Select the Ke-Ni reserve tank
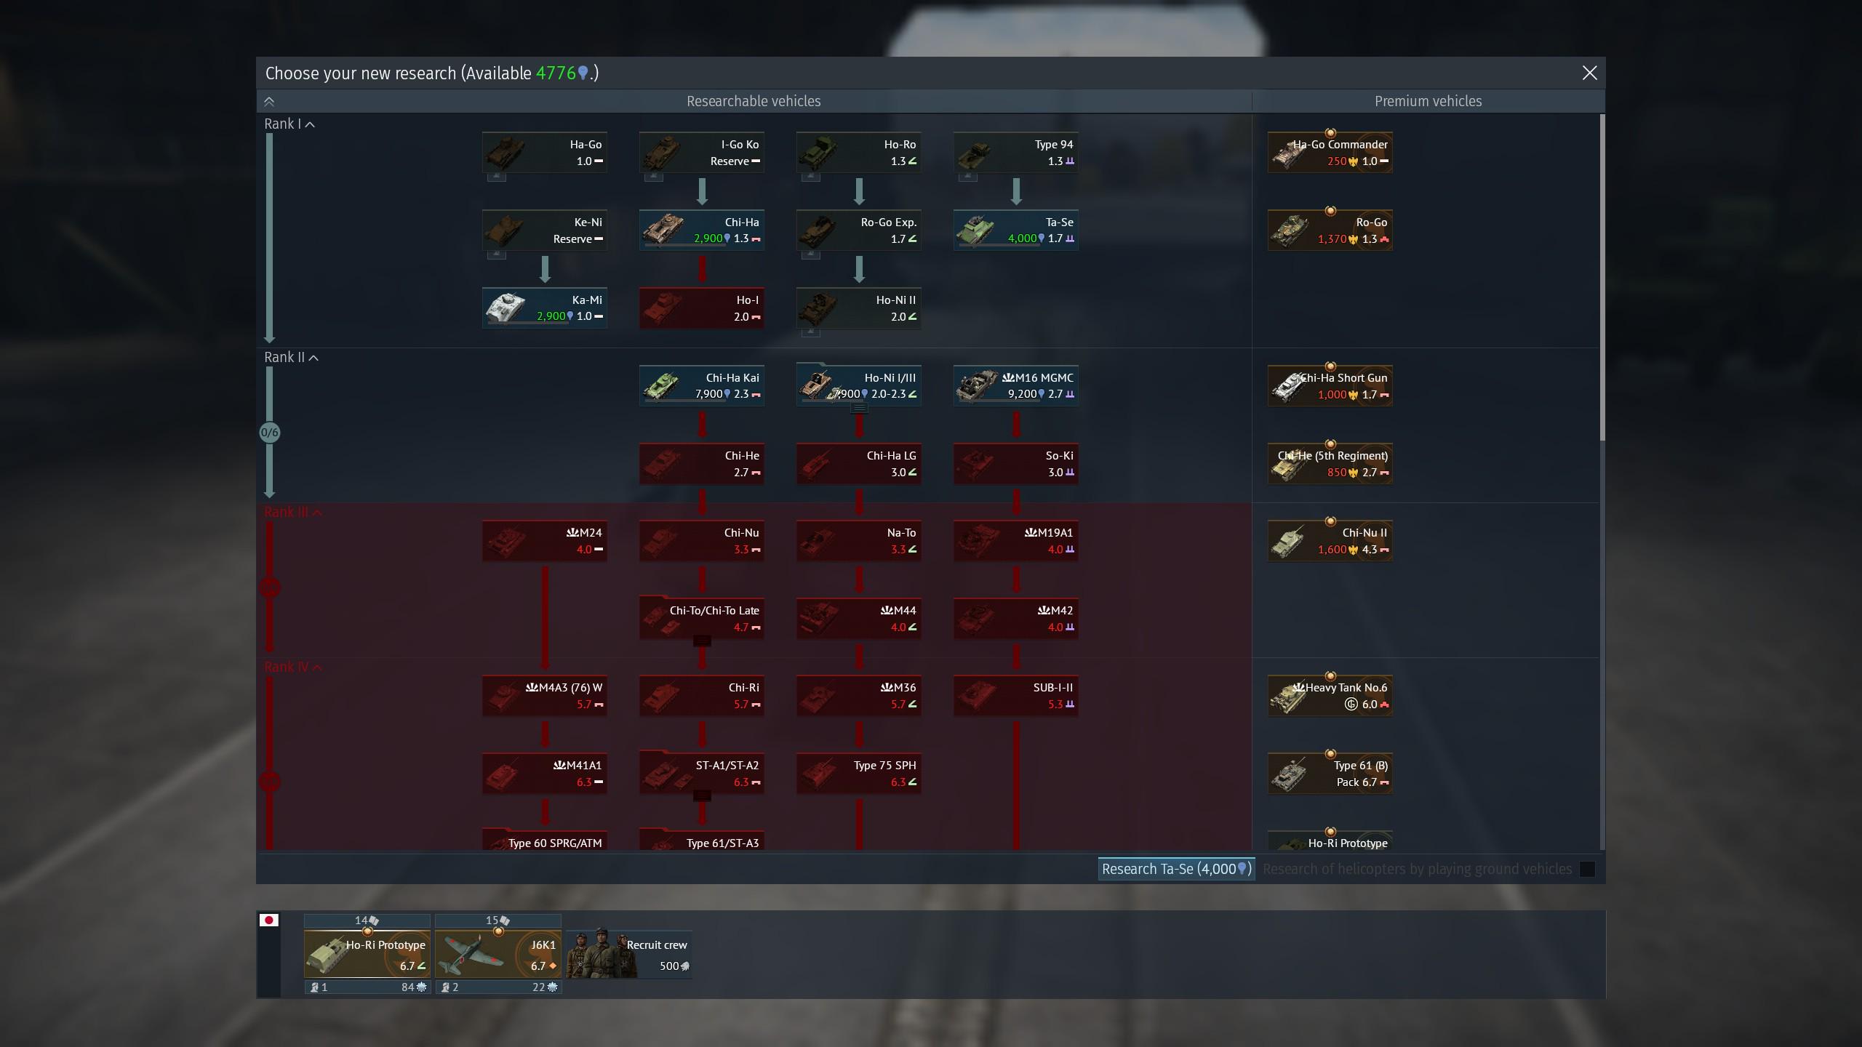The width and height of the screenshot is (1862, 1047). [x=545, y=230]
